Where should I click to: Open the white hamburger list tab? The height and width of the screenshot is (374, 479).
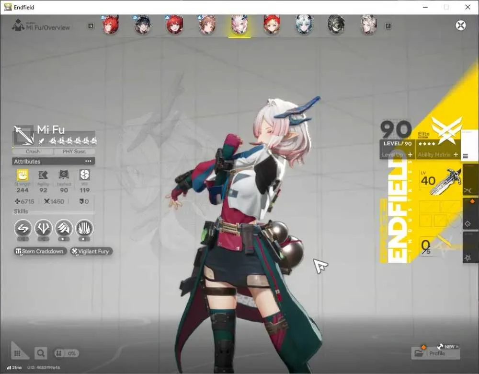(466, 156)
